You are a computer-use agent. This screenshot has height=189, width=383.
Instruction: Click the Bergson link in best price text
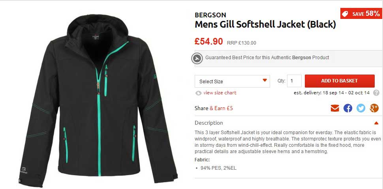(x=302, y=58)
